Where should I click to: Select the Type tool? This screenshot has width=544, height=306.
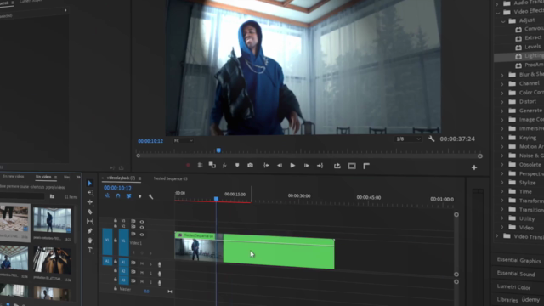pos(90,250)
